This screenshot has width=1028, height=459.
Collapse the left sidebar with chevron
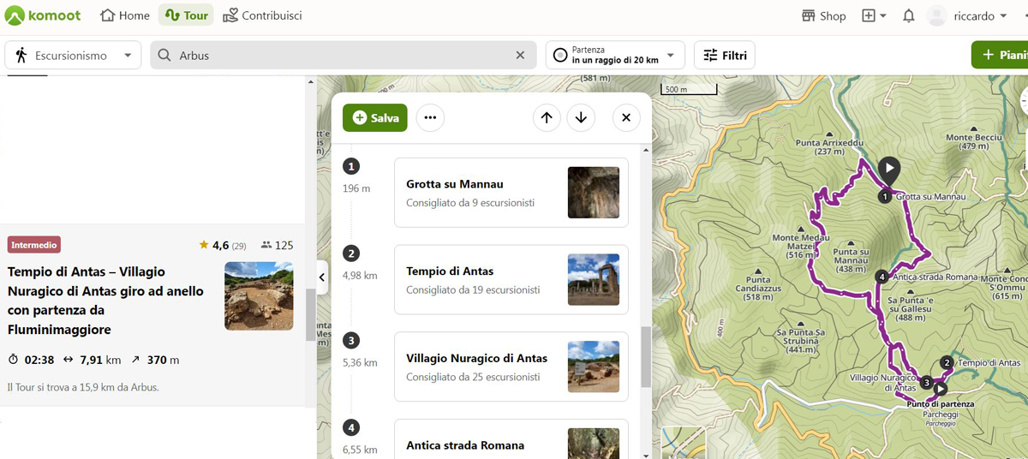pyautogui.click(x=322, y=277)
